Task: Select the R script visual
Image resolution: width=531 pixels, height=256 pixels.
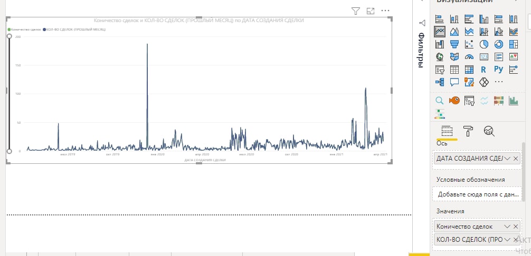Action: (484, 69)
